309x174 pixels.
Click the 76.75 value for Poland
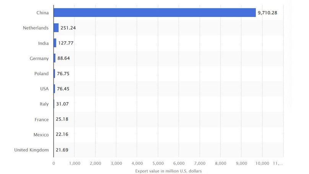(63, 74)
